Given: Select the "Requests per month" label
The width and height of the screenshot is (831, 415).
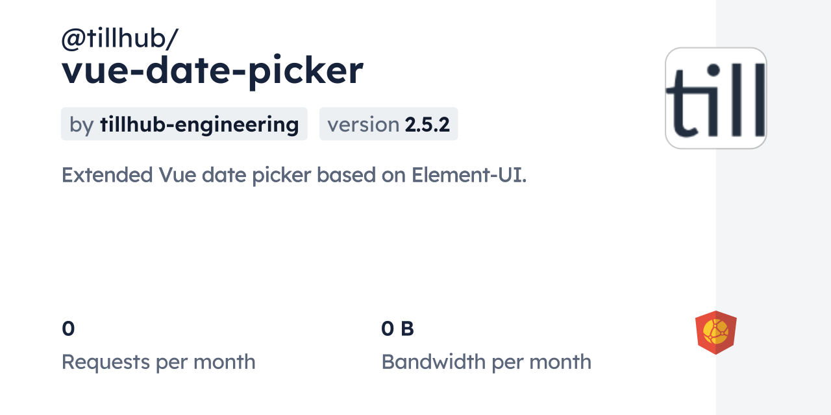Looking at the screenshot, I should (x=158, y=361).
